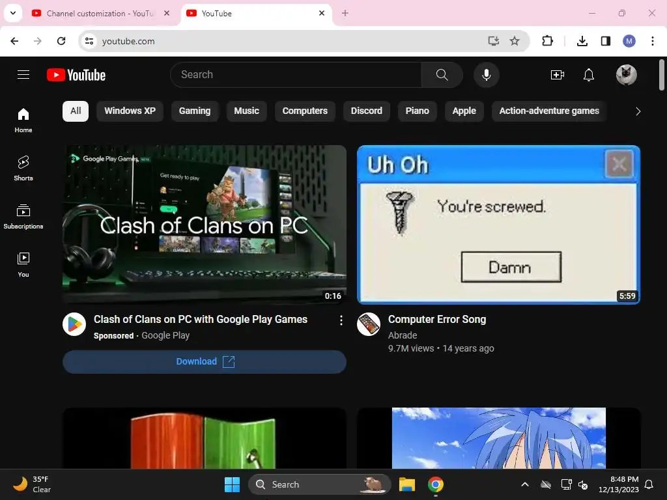Switch to Channel customization browser tab

(100, 14)
